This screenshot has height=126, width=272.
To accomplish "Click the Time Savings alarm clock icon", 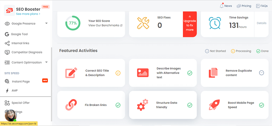I will (x=215, y=23).
